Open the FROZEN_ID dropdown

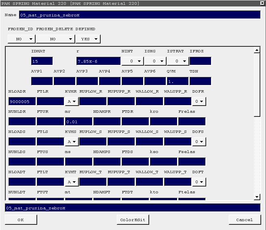(21, 39)
